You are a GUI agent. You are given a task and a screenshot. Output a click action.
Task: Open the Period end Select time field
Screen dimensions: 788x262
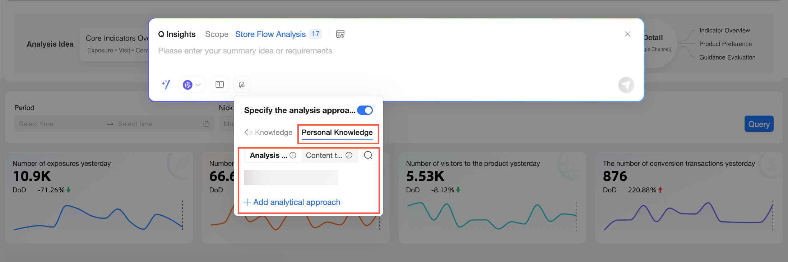point(158,124)
